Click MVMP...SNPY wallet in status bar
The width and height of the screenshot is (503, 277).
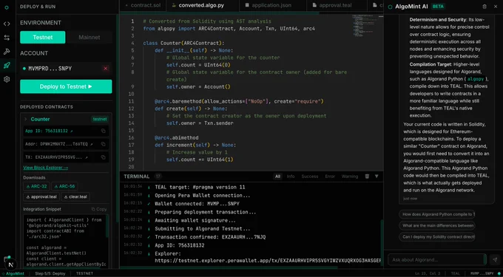point(482,273)
